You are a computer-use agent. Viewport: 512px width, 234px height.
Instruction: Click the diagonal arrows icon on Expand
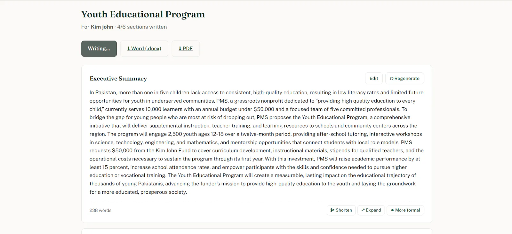point(363,210)
